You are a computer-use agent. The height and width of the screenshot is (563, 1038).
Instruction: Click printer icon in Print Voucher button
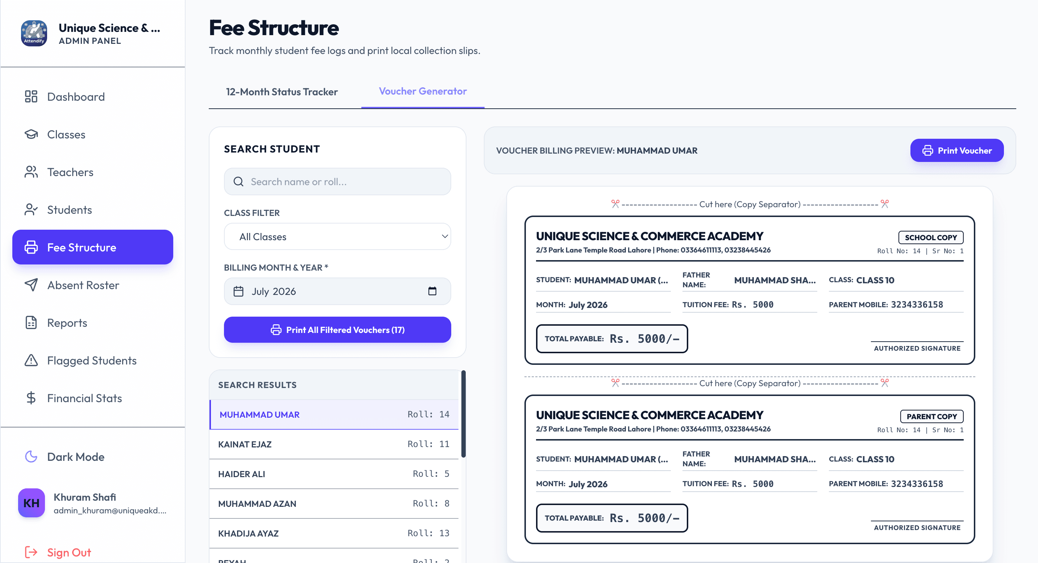coord(927,151)
